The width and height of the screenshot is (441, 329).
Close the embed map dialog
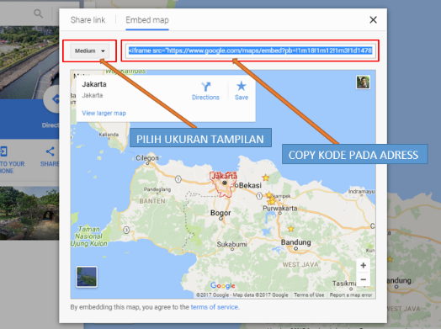click(x=373, y=19)
